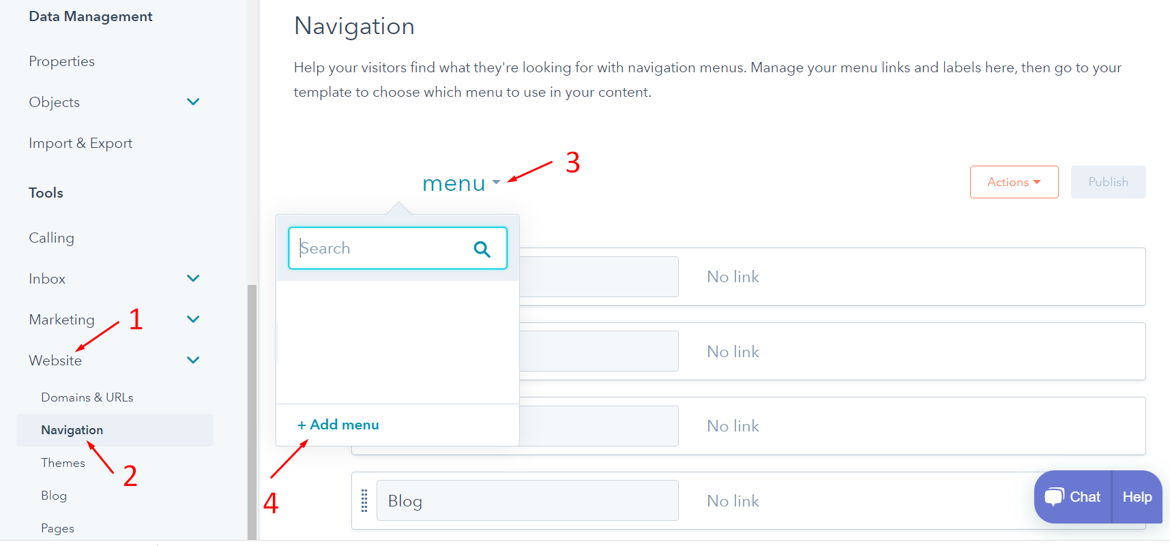Click the Blog menu label field

click(x=527, y=500)
